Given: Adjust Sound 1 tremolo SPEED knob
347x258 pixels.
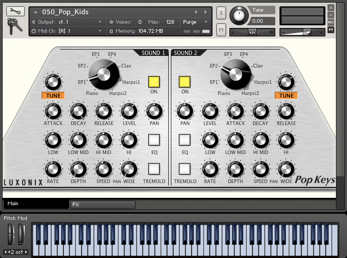Looking at the screenshot, I should point(103,169).
